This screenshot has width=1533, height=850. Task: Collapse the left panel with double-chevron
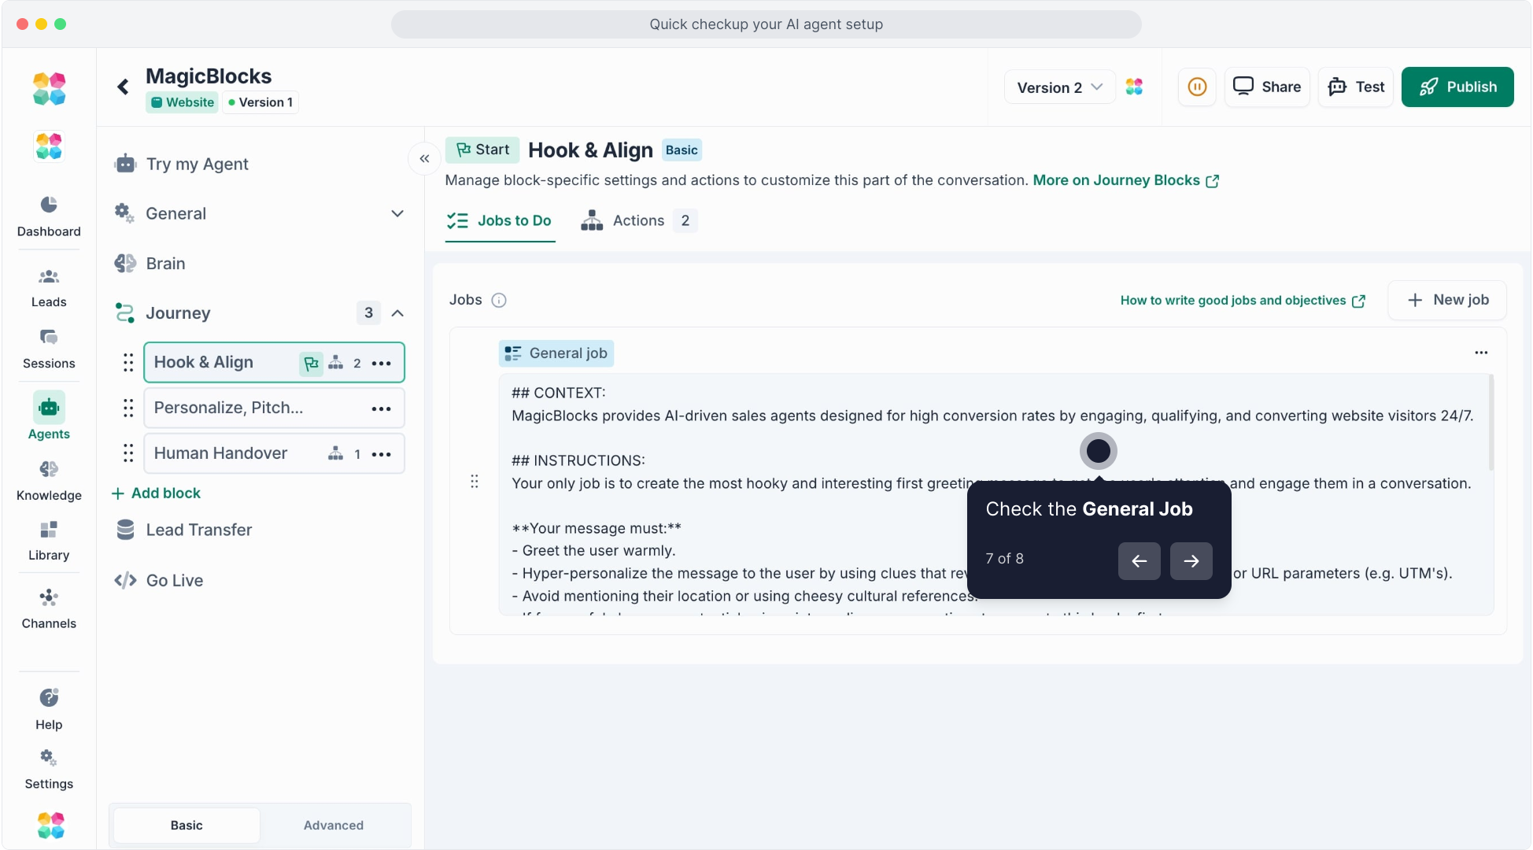click(x=424, y=159)
